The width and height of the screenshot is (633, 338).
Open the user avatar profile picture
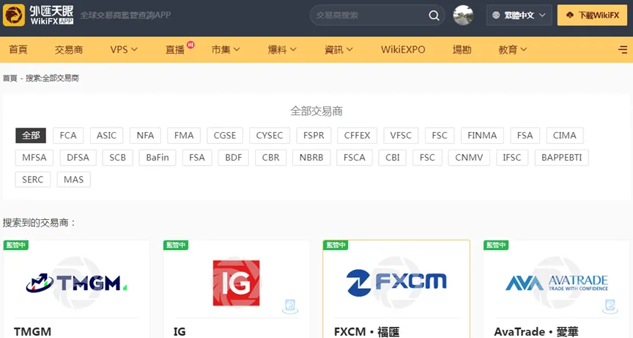pos(463,15)
